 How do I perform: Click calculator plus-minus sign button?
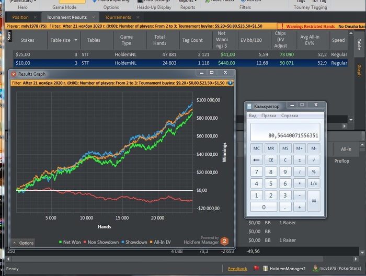(300, 160)
